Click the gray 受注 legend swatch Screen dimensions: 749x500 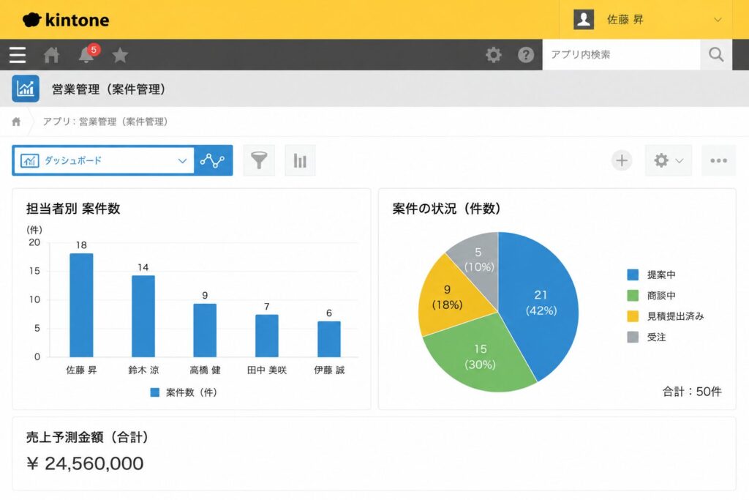pos(633,337)
